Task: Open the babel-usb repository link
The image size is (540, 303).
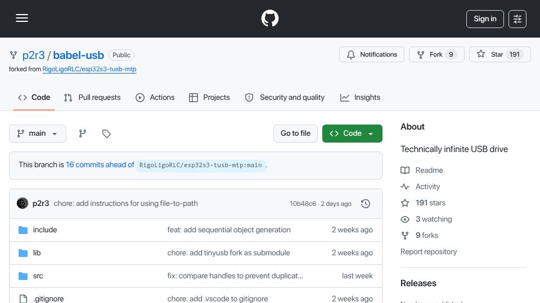Action: [78, 55]
